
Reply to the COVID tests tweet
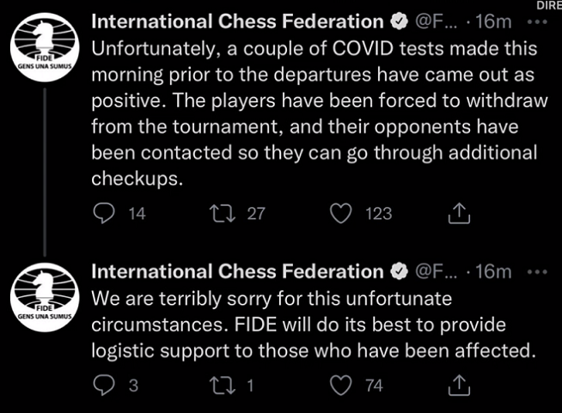pyautogui.click(x=102, y=213)
